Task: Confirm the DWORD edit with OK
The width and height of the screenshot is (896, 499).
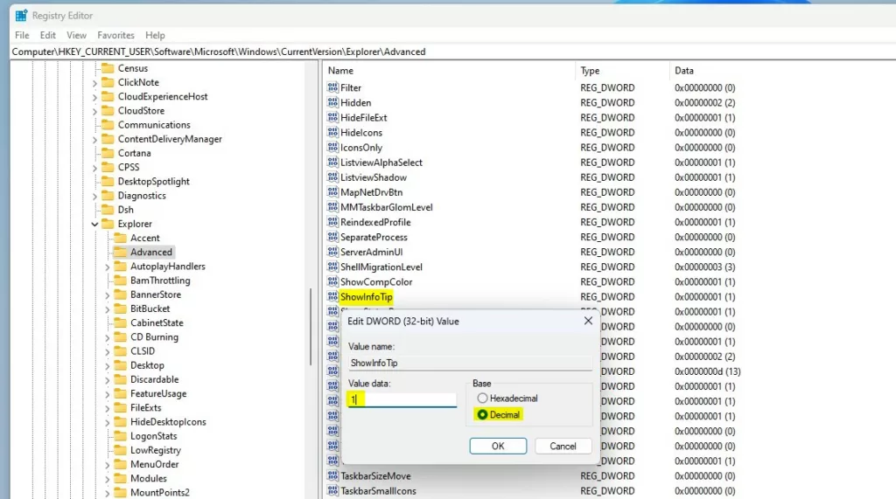Action: click(x=498, y=446)
